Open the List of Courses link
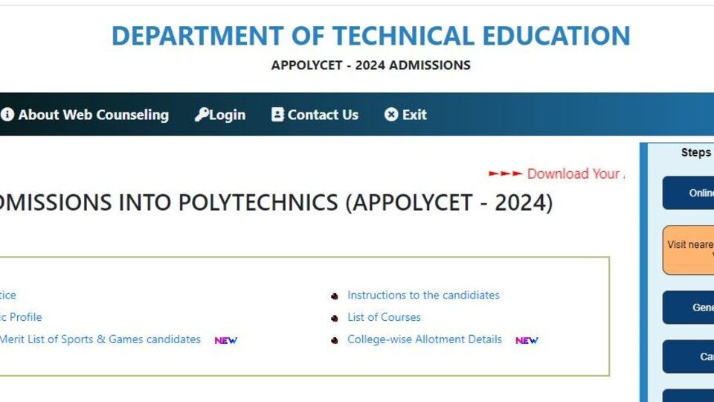This screenshot has height=402, width=714. point(384,317)
